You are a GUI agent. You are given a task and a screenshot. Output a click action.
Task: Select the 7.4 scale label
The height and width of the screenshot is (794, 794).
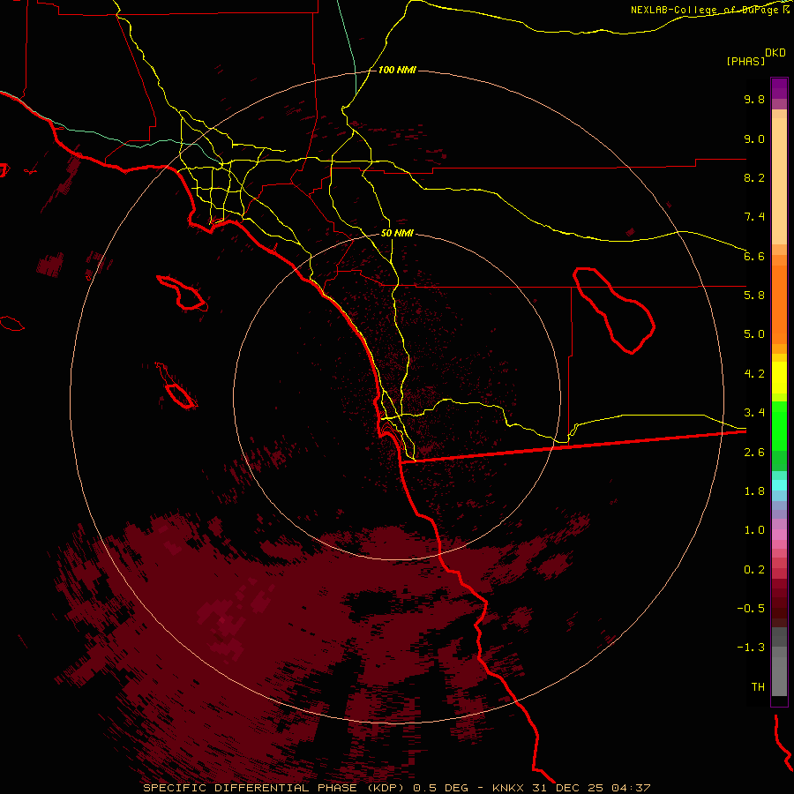(754, 217)
